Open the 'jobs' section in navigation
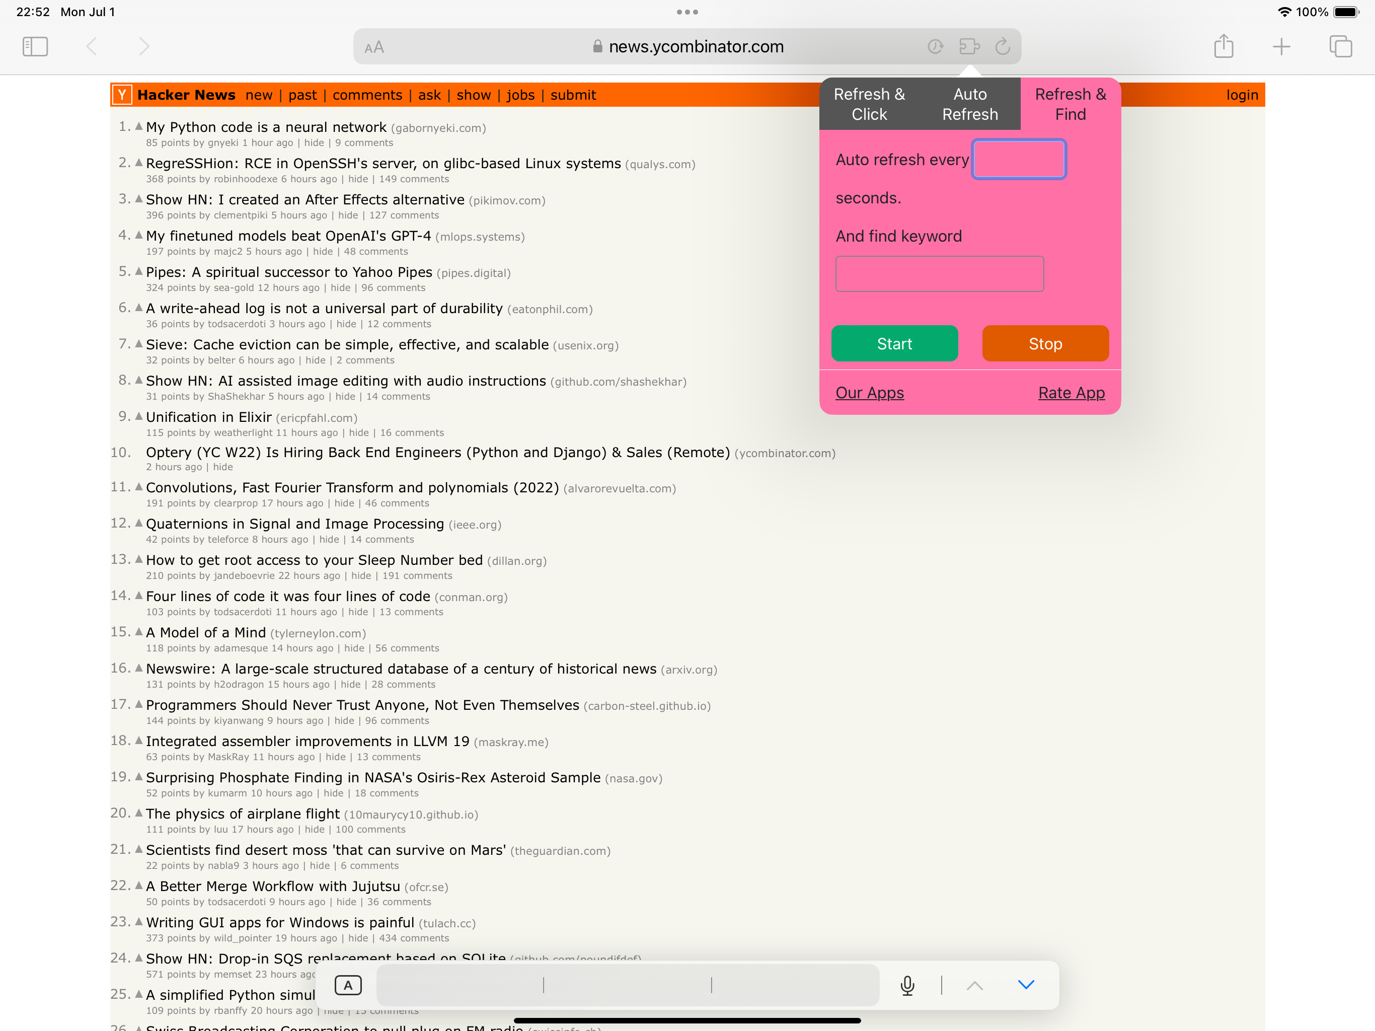Image resolution: width=1375 pixels, height=1031 pixels. coord(520,95)
